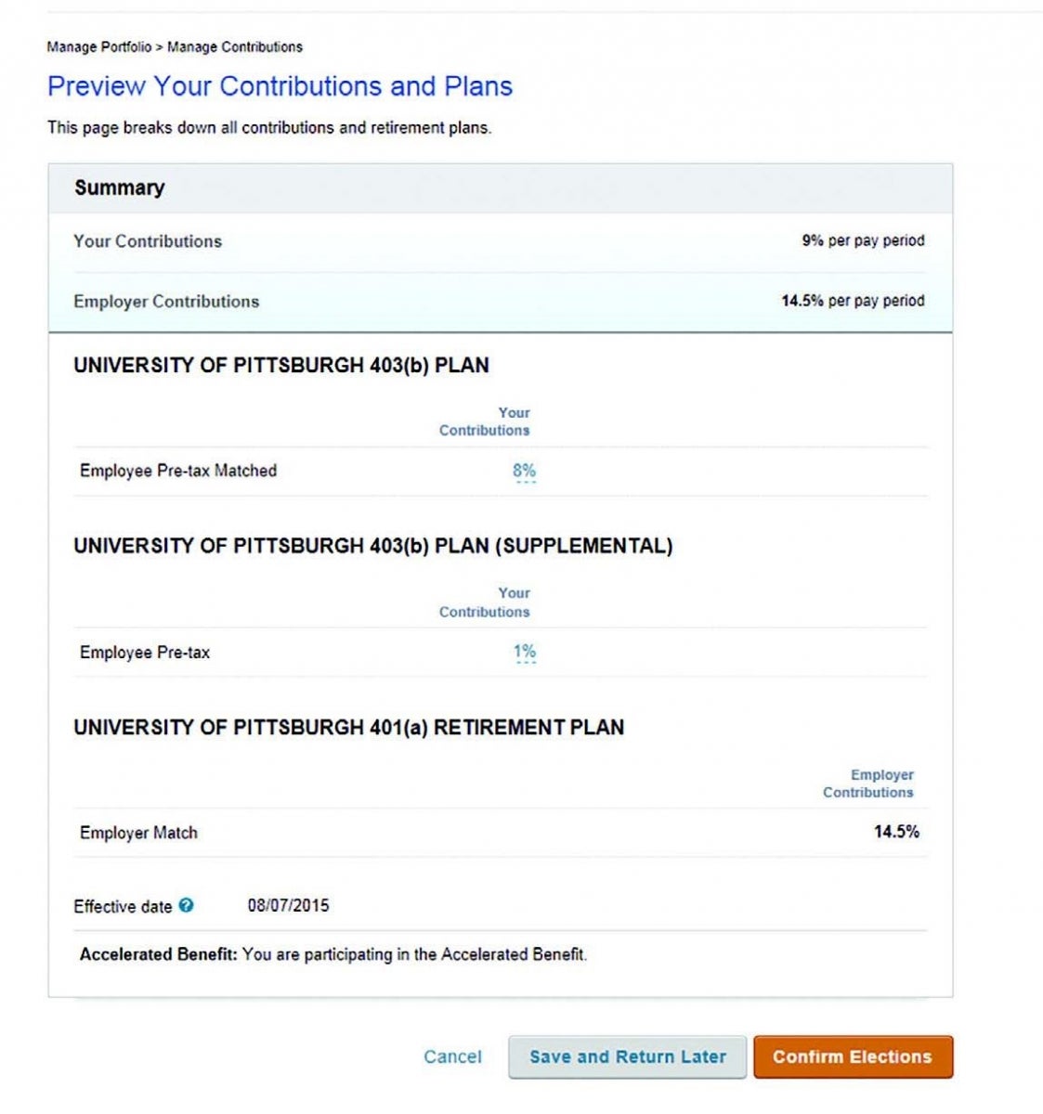Click the 14.5% Employer Match value

896,832
